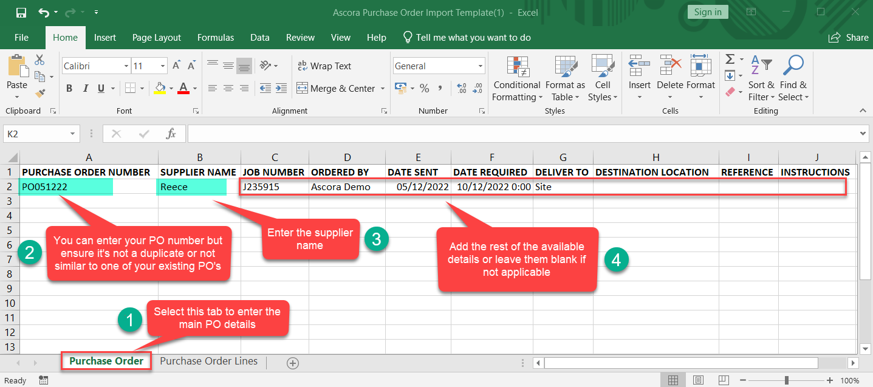Click the Save icon in title bar

21,12
